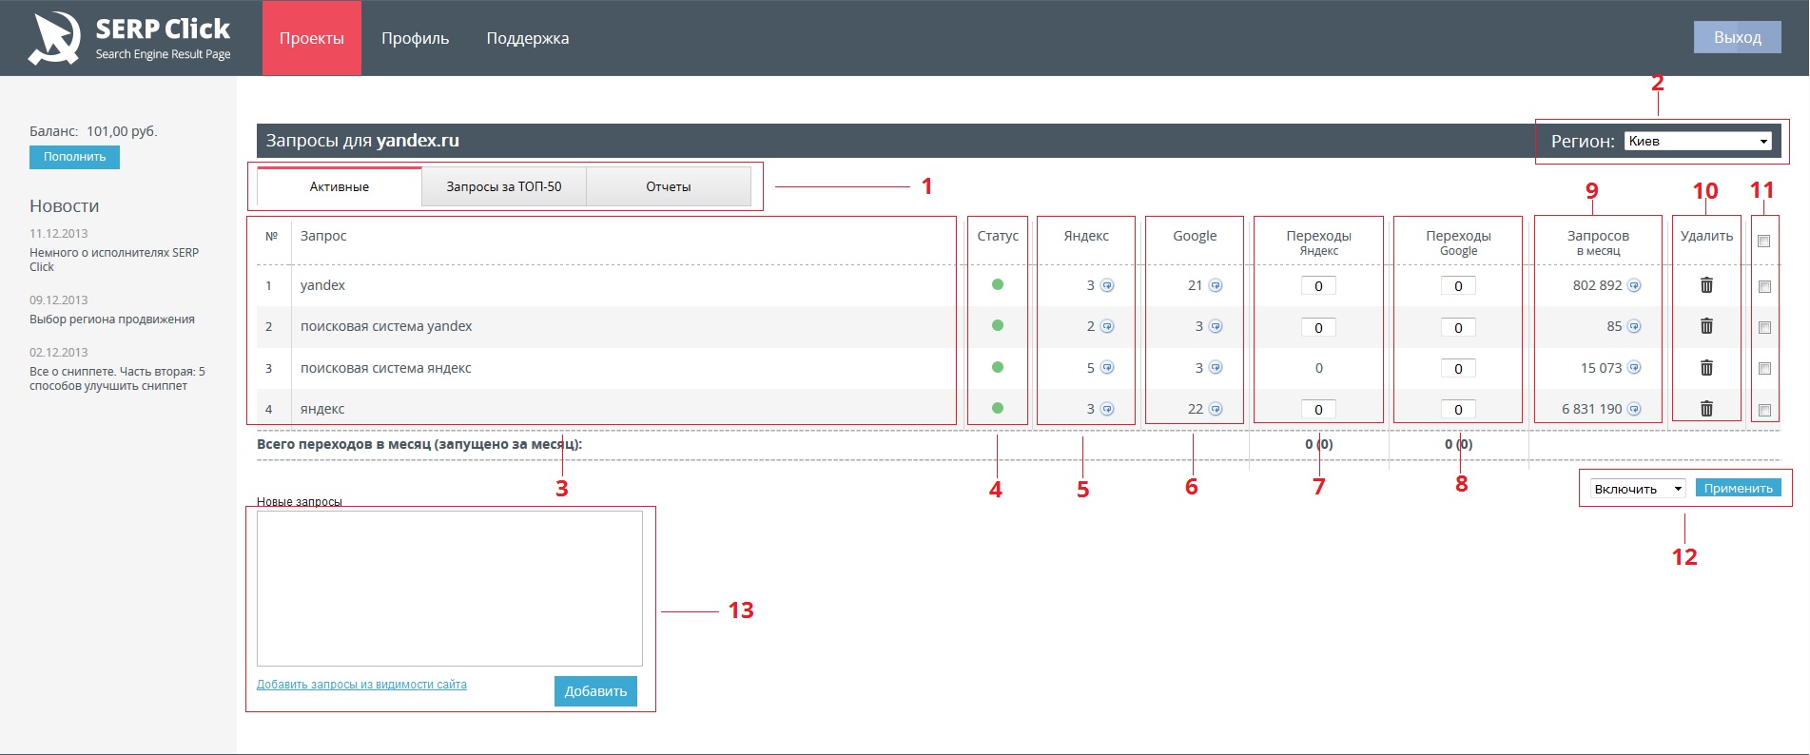
Task: Click "Добавить запросы из видимости сайта" link
Action: click(361, 685)
